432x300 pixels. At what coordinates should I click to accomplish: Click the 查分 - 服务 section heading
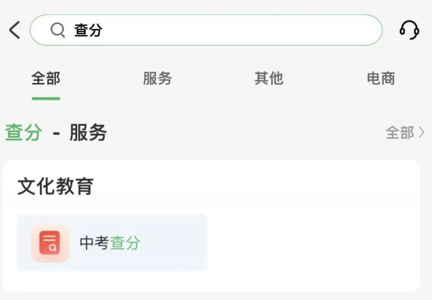point(56,133)
